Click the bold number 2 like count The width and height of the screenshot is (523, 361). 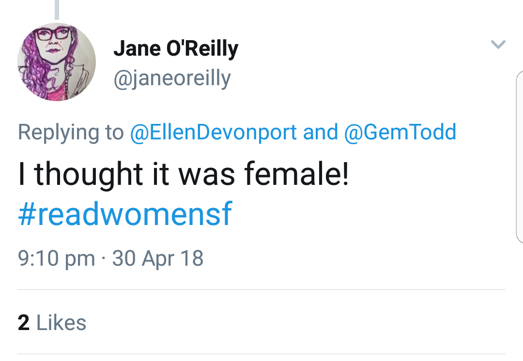pyautogui.click(x=23, y=323)
